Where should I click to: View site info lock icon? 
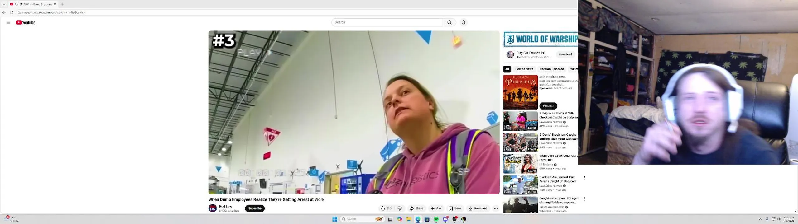click(x=19, y=12)
